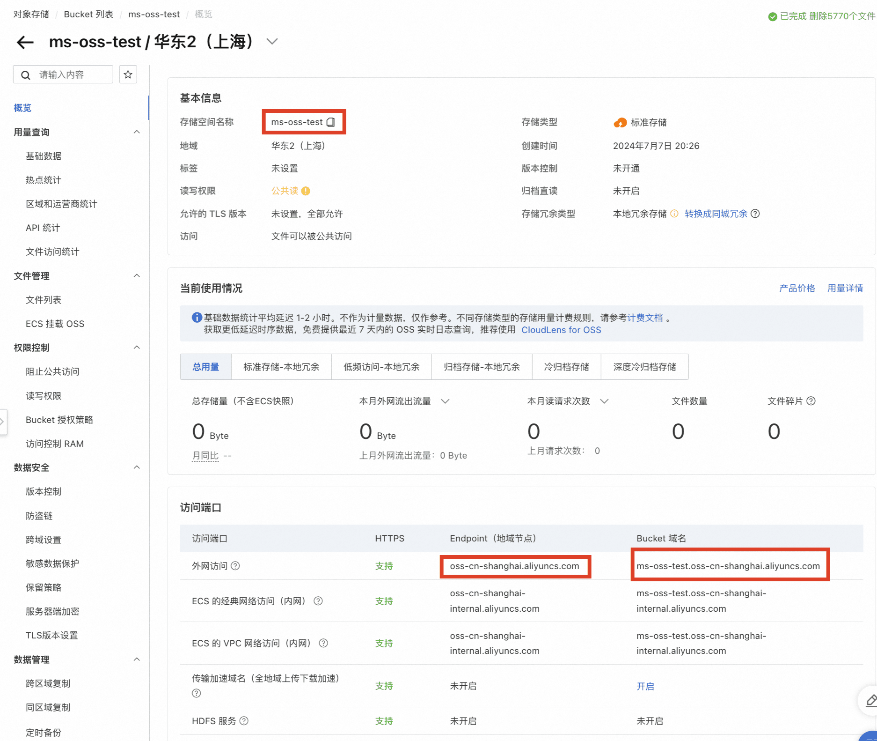877x741 pixels.
Task: Switch to the 冷归档存储 tab
Action: 566,367
